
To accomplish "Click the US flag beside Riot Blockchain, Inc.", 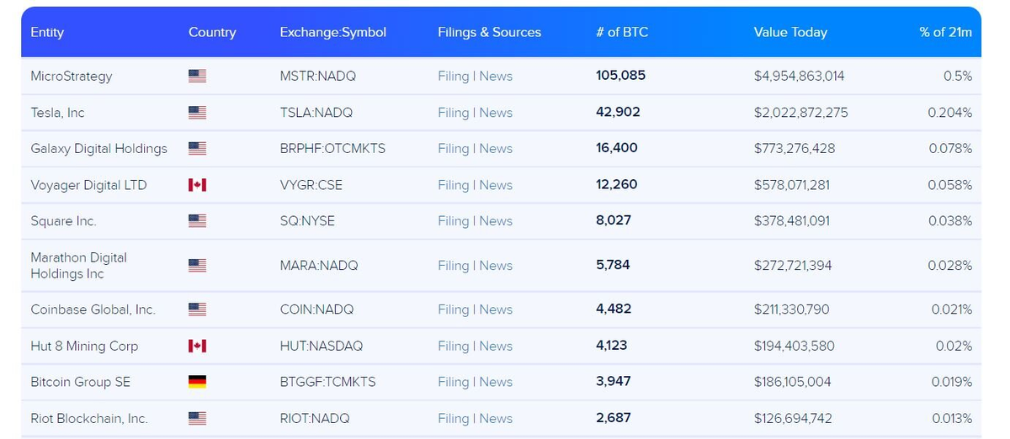I will click(x=197, y=418).
